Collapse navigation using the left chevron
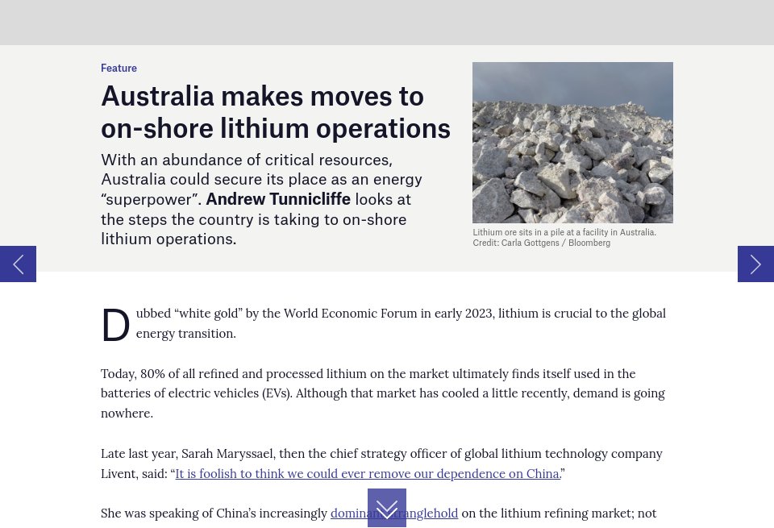This screenshot has height=528, width=774. click(18, 264)
